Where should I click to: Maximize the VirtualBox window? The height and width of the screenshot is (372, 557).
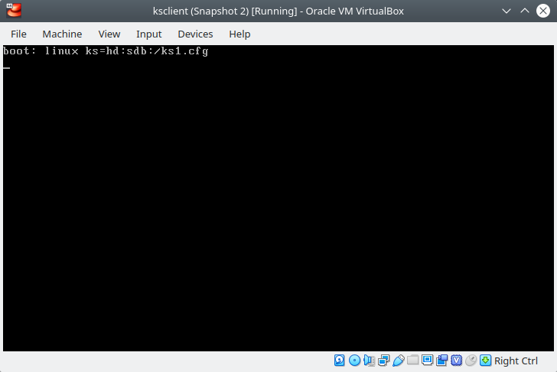(x=525, y=11)
